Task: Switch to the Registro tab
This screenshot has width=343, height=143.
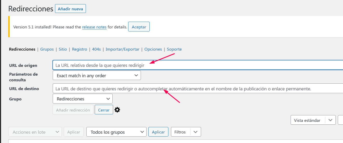Action: tap(79, 49)
